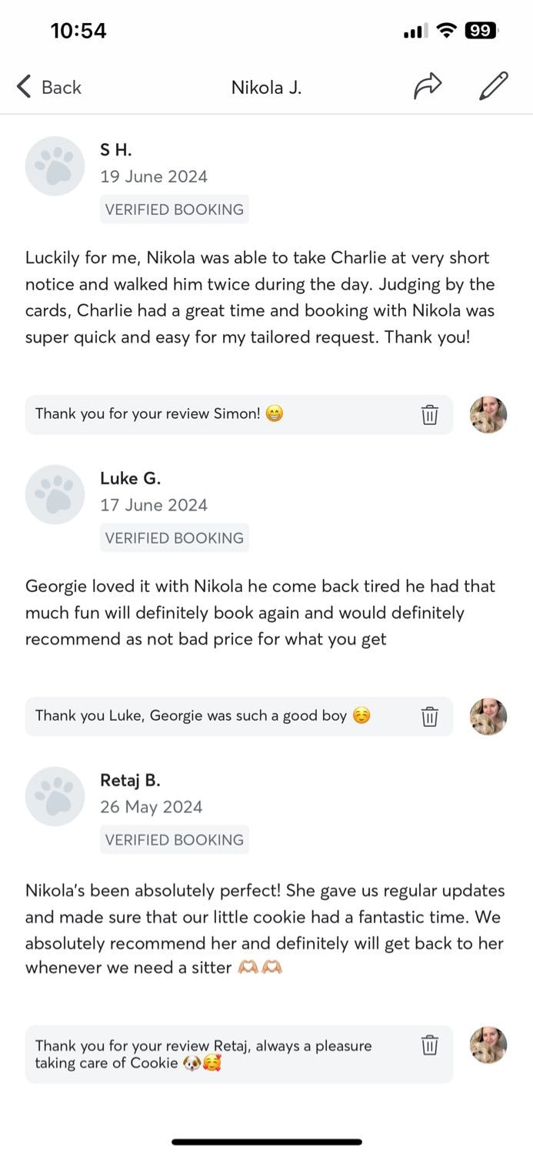Tap S H.'s paw avatar icon
The height and width of the screenshot is (1155, 533).
coord(55,166)
